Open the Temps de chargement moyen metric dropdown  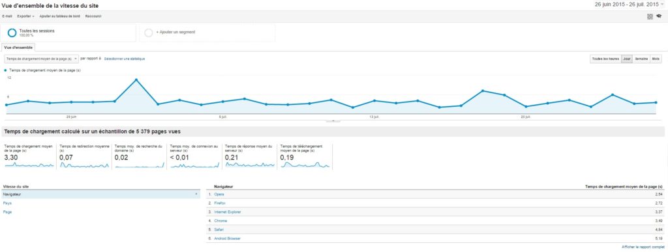(41, 59)
